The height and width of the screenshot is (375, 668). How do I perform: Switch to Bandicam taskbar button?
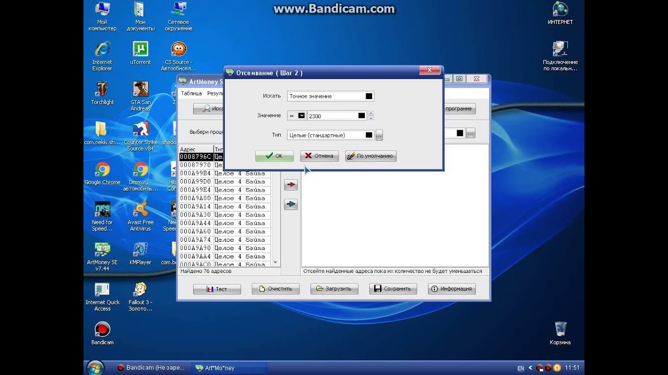tap(150, 368)
